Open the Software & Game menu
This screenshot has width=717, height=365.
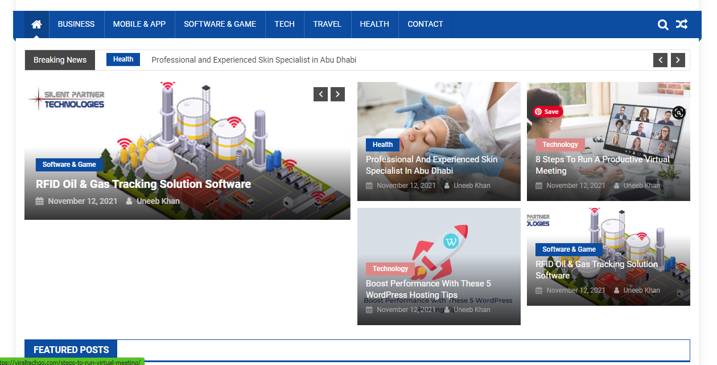coord(220,24)
